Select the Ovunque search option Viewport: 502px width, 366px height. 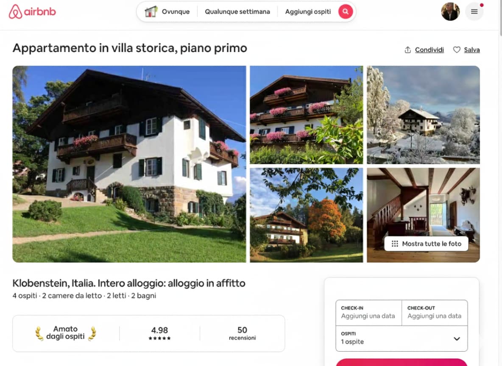[x=176, y=12]
